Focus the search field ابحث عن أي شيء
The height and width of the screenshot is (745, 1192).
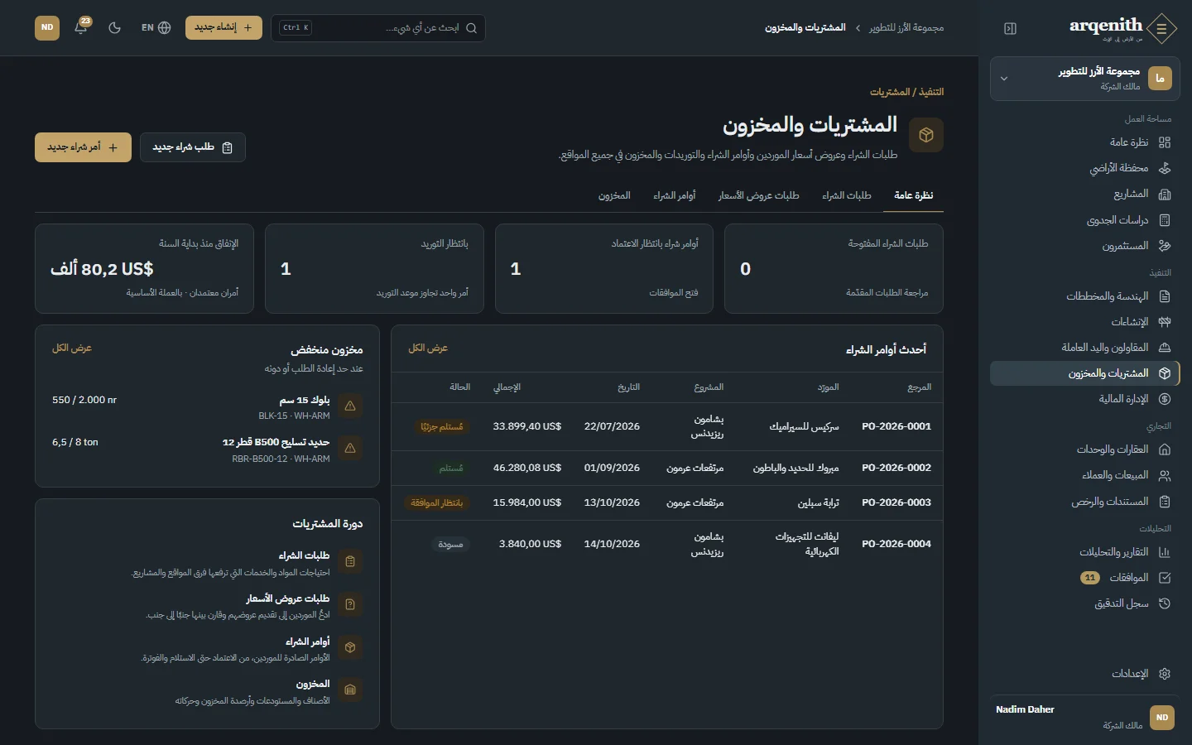coord(378,28)
